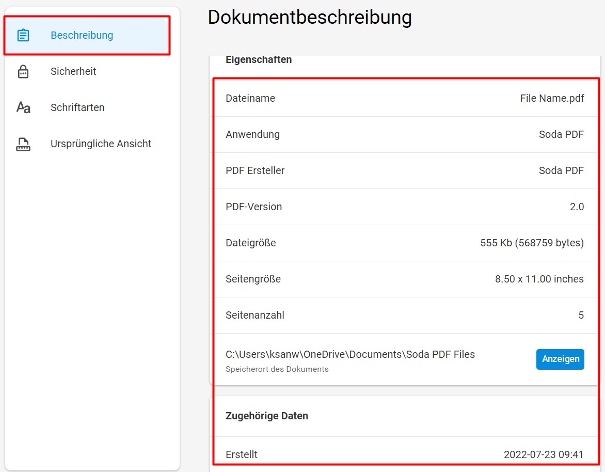The image size is (605, 472).
Task: Click the Anzeigen button
Action: click(560, 359)
